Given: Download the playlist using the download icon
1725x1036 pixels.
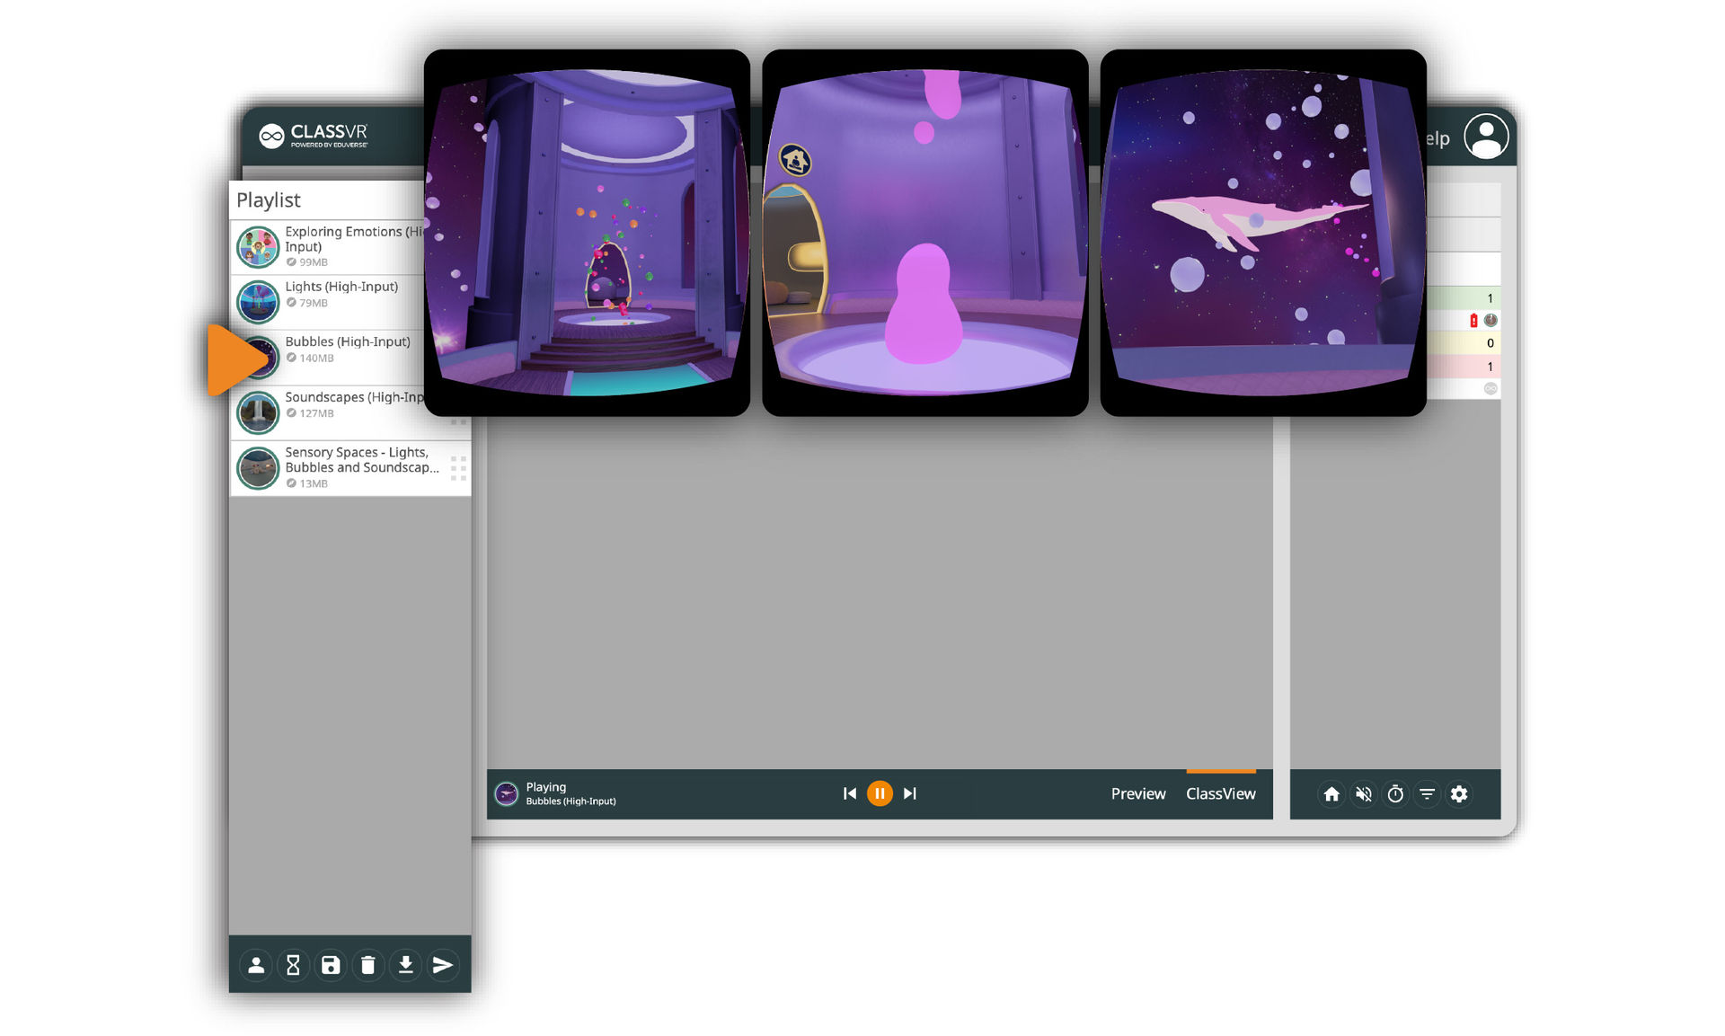Looking at the screenshot, I should coord(405,965).
